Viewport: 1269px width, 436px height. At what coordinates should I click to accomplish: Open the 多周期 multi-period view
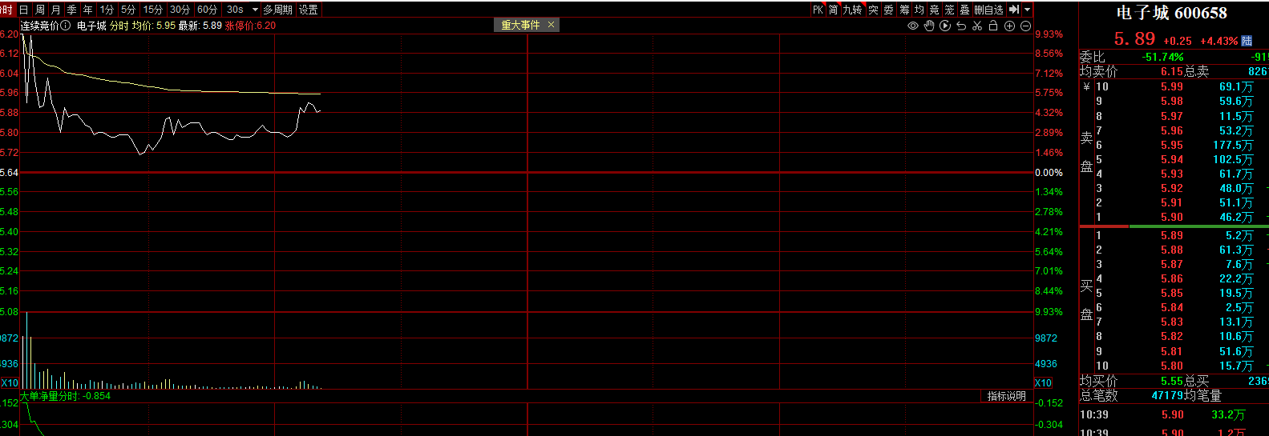(278, 10)
